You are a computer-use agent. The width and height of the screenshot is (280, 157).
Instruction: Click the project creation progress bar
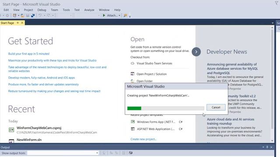pos(165,108)
